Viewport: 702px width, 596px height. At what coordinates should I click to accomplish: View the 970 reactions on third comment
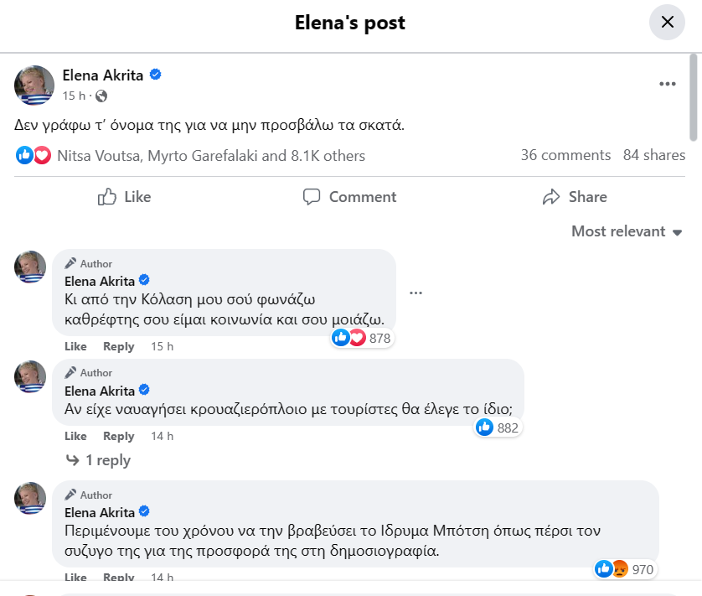(x=624, y=569)
